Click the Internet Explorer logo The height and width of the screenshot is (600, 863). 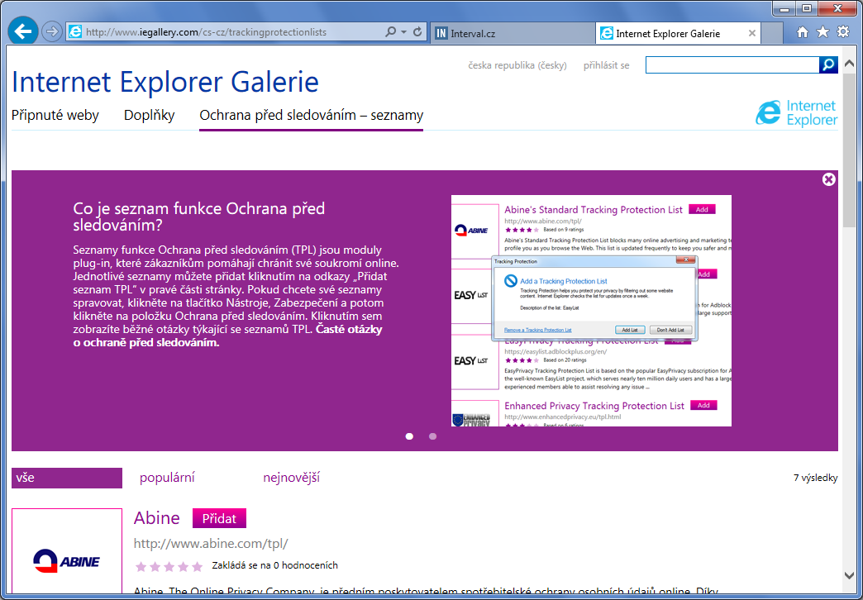coord(796,113)
